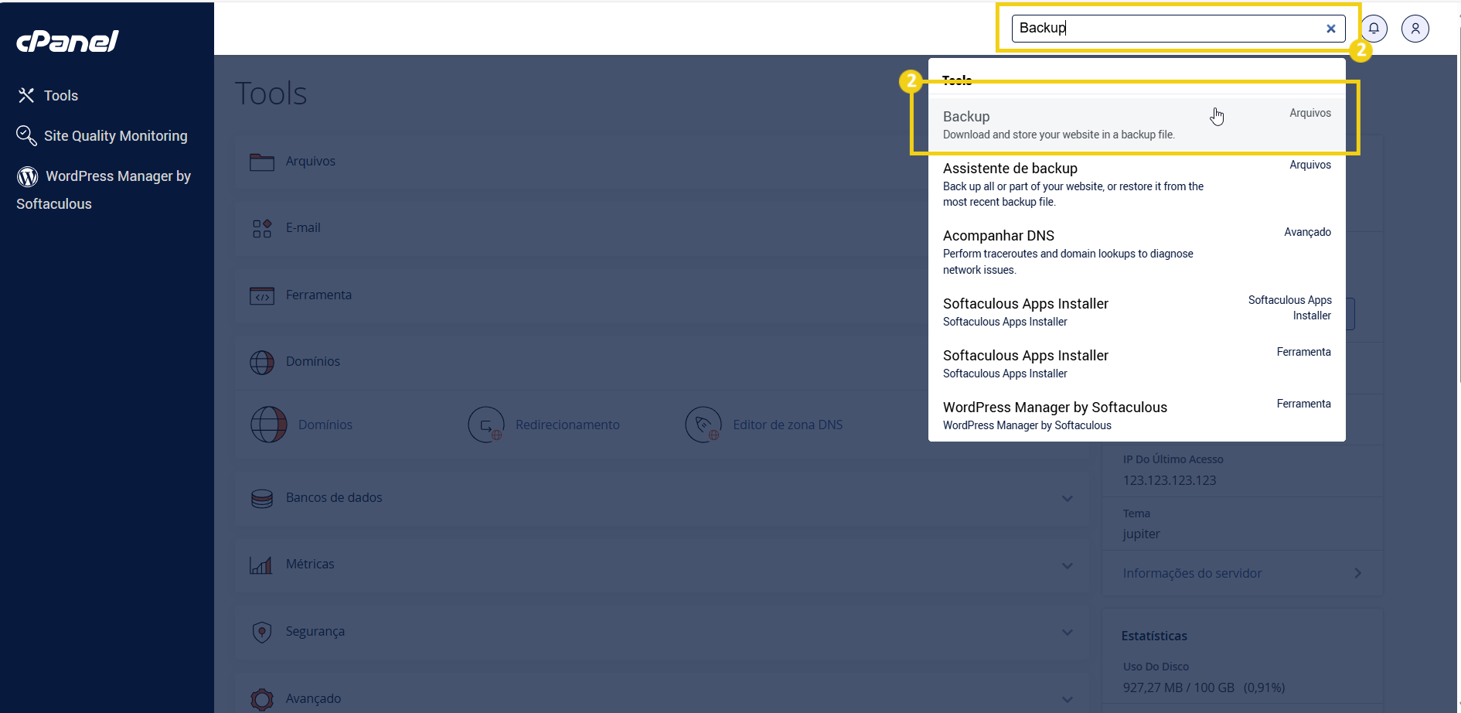Expand the Ferramenta section header
Screen dimensions: 1461x713
pos(580,295)
